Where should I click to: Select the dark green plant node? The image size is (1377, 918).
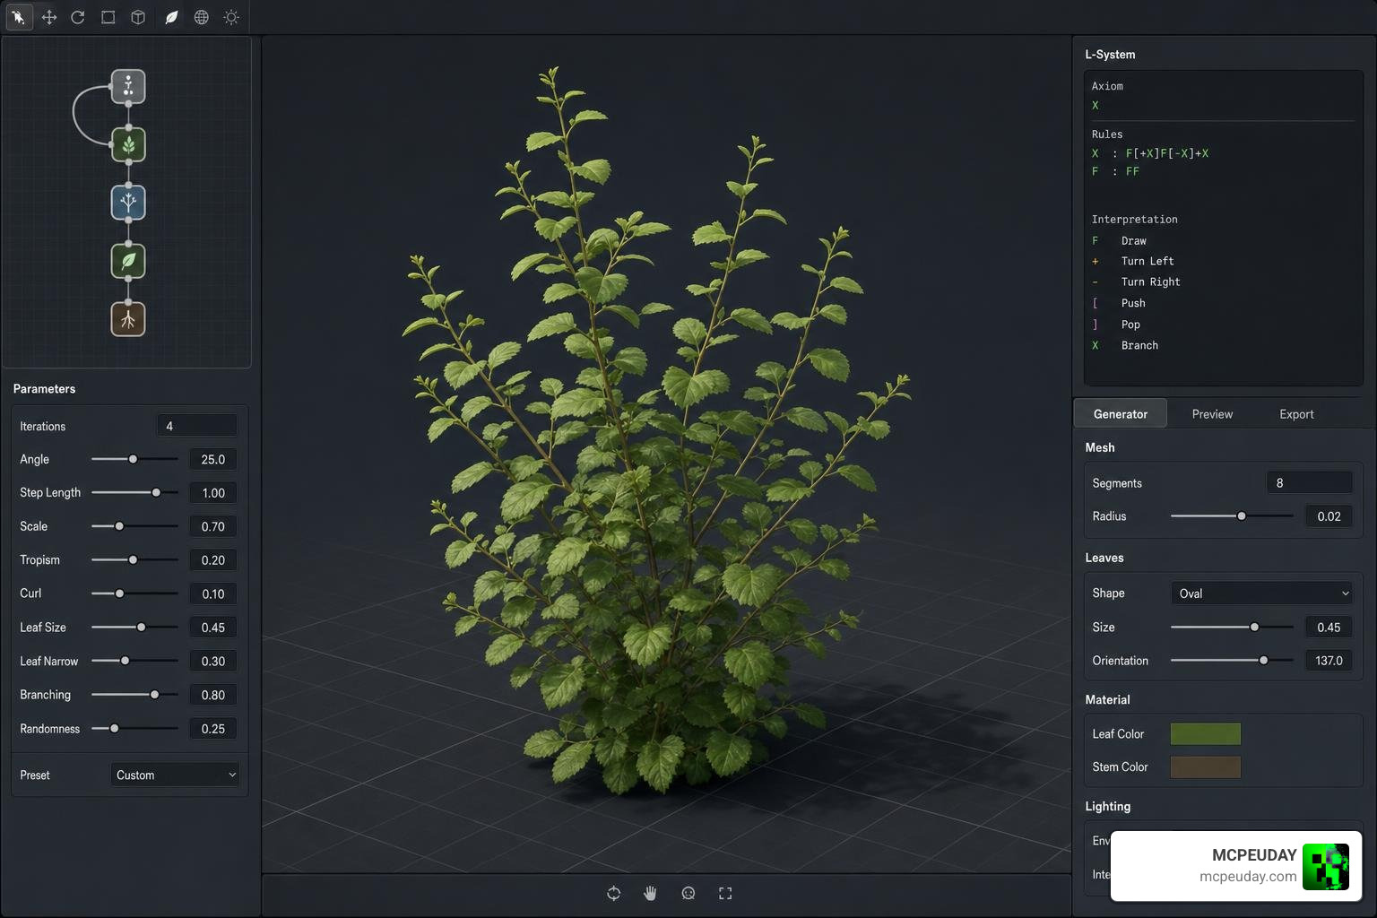point(128,144)
